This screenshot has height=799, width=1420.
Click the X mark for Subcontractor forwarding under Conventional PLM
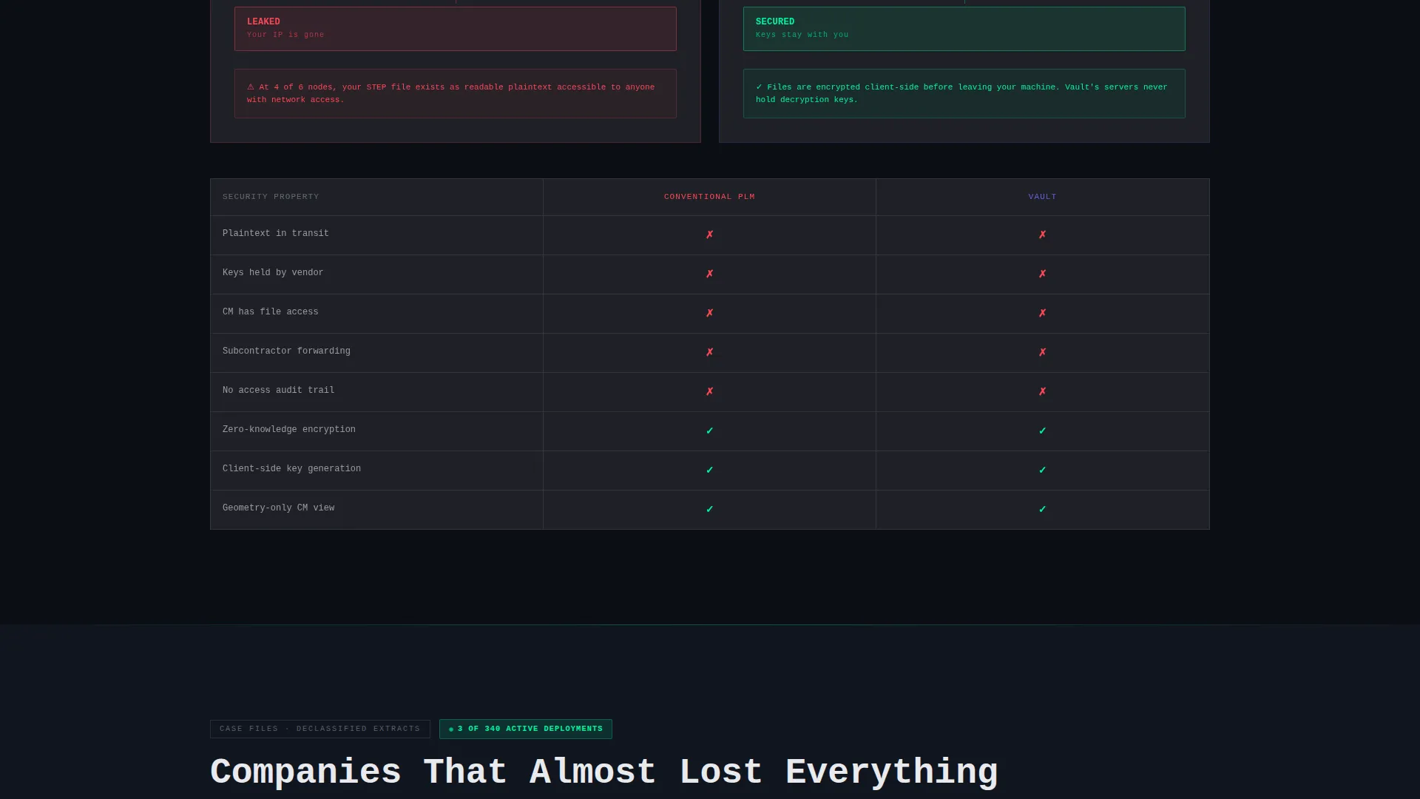pos(709,352)
